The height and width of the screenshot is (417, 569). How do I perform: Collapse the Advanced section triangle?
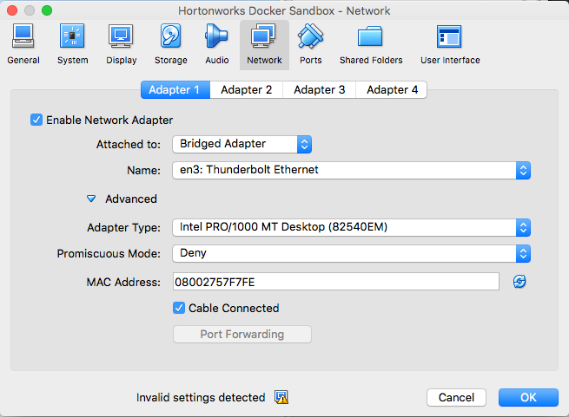coord(91,199)
